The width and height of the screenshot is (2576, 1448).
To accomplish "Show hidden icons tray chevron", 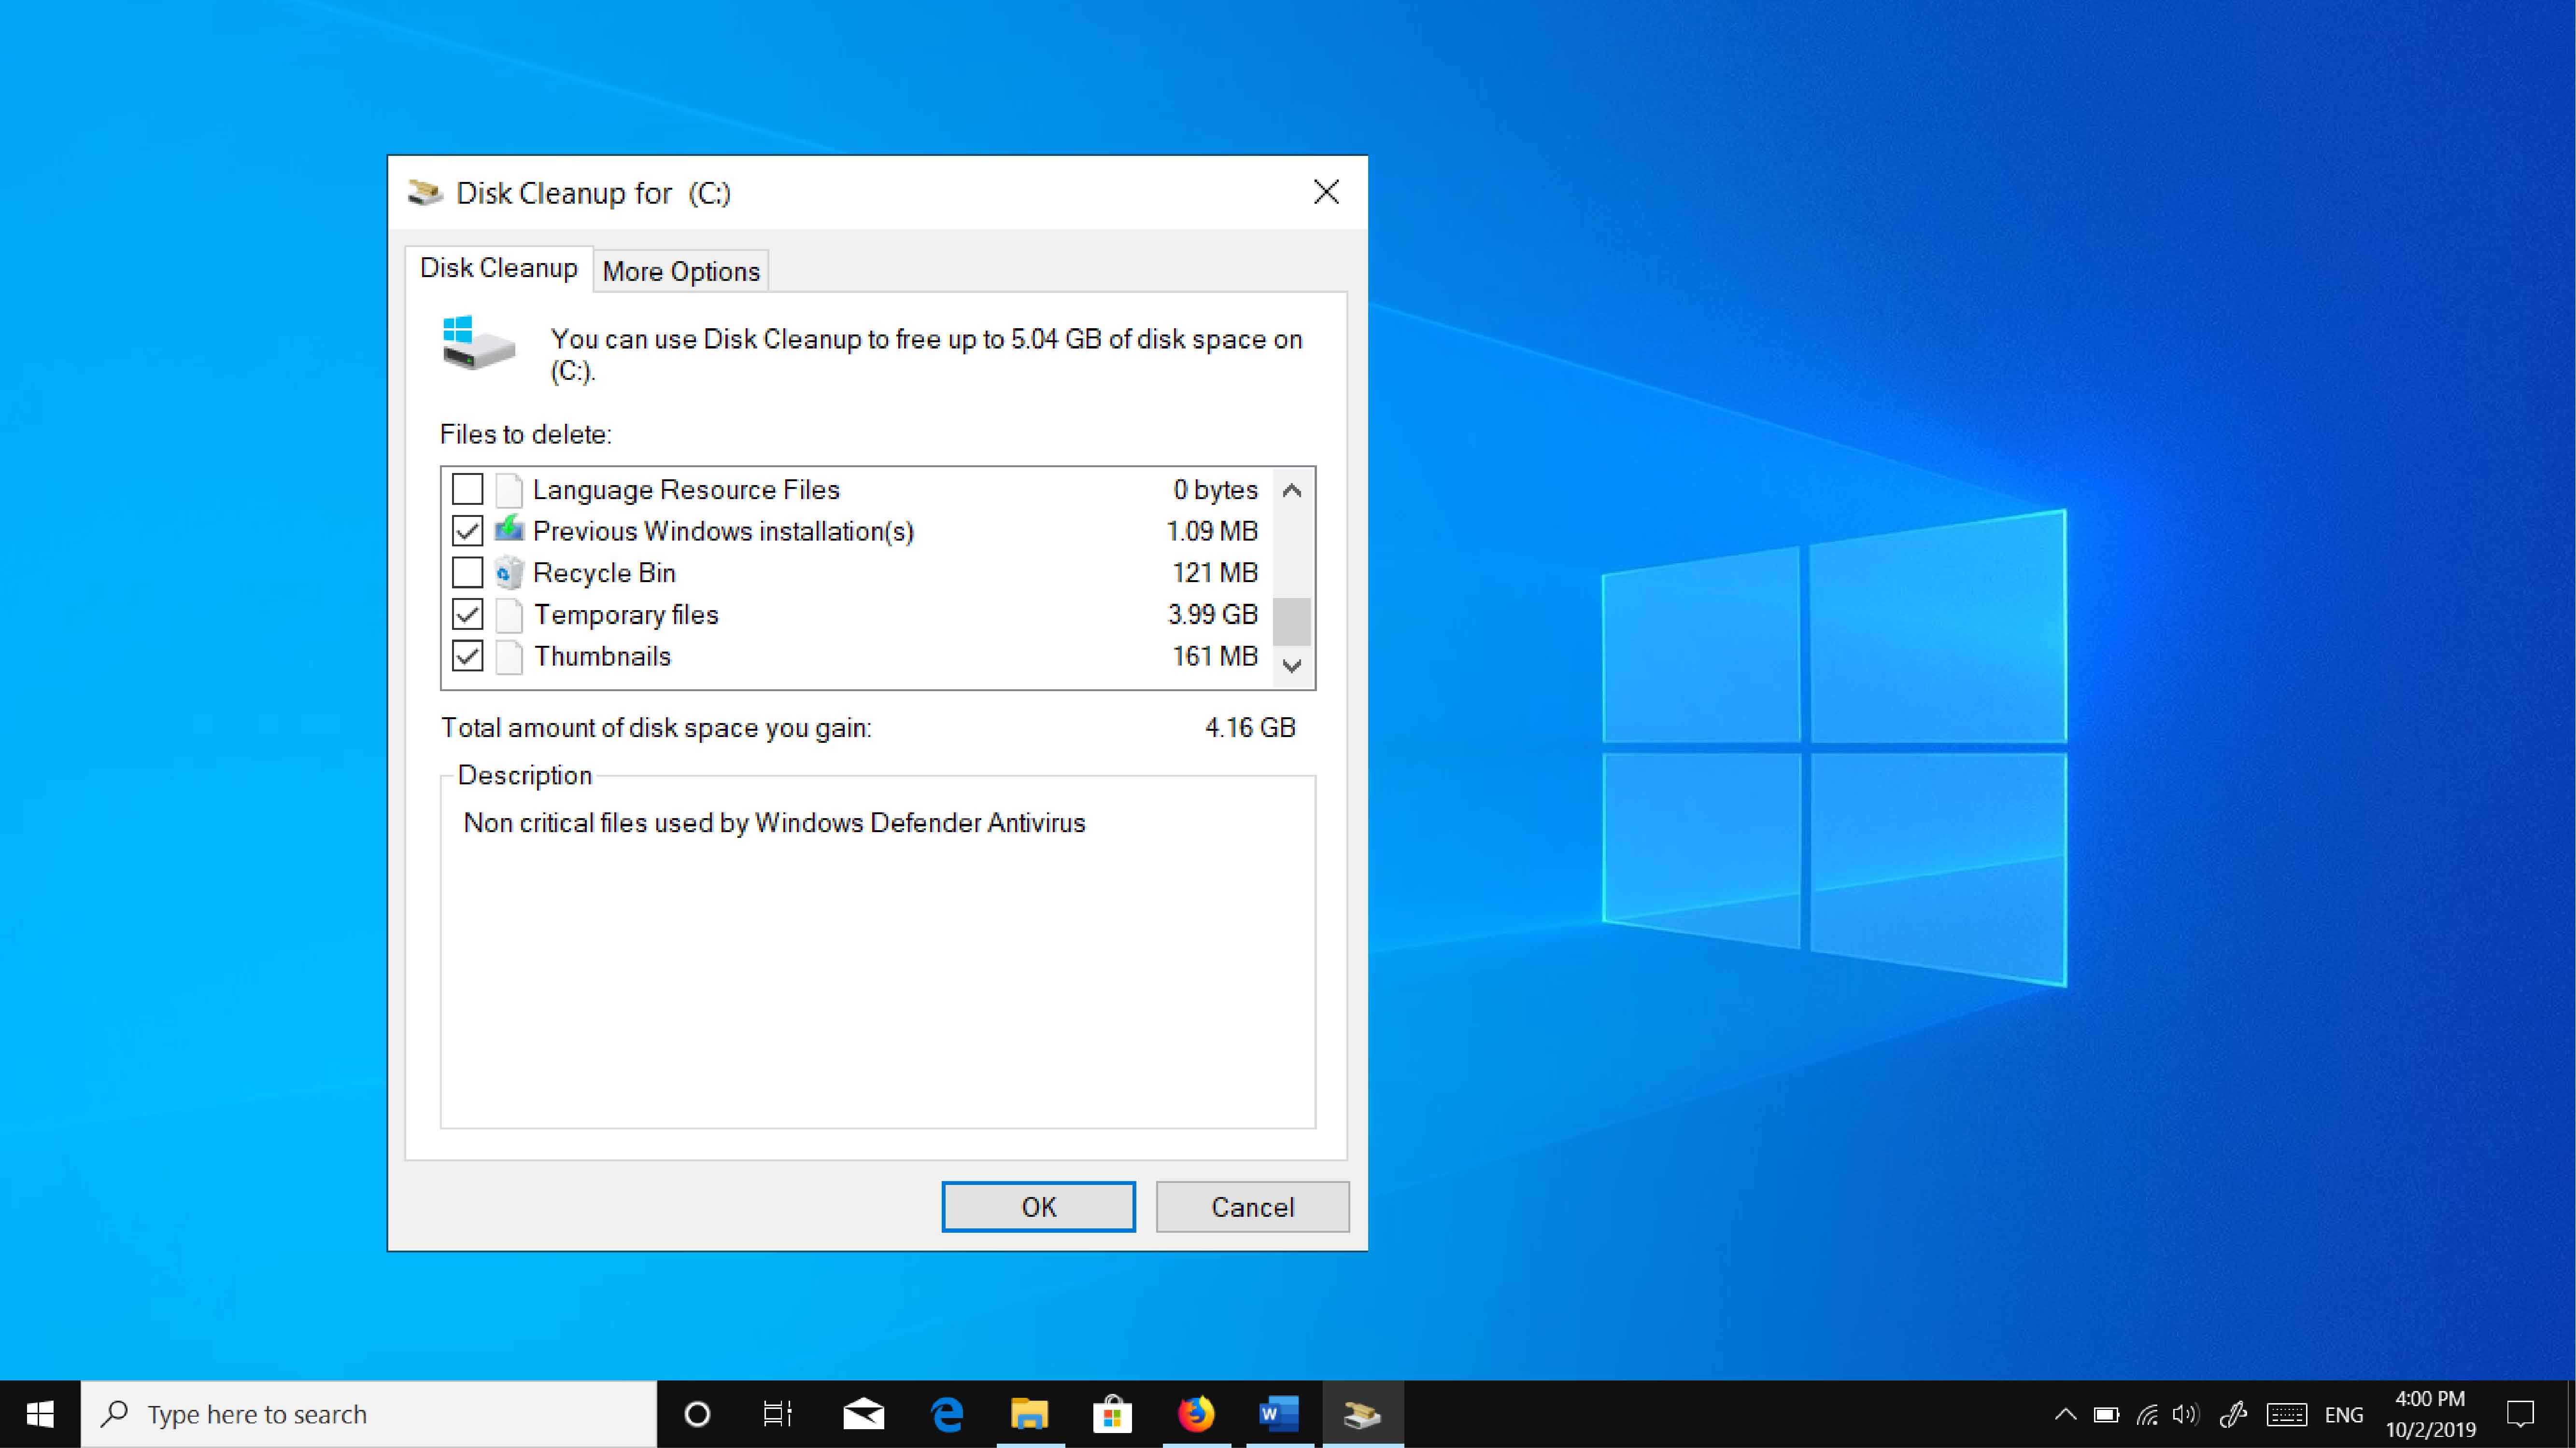I will coord(2065,1414).
